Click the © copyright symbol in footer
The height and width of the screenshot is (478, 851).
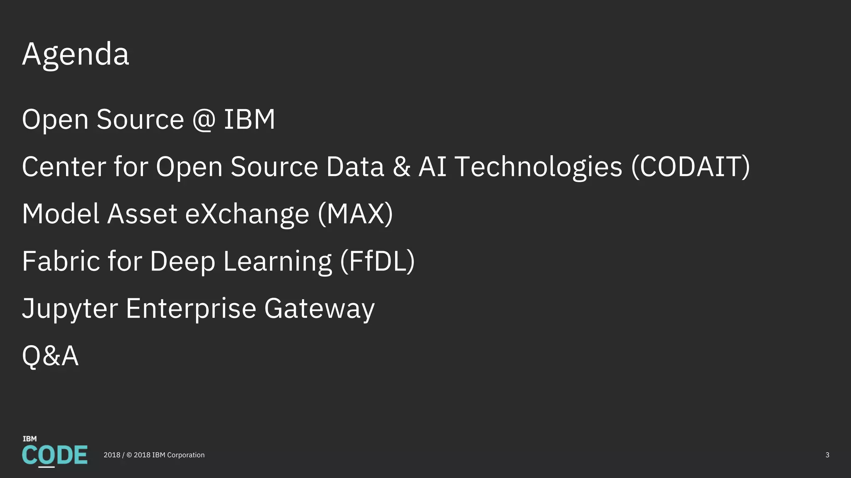[x=129, y=455]
